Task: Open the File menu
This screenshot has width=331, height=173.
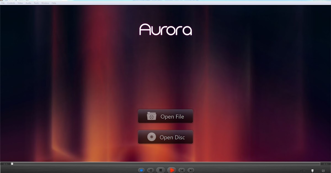Action: (x=3, y=3)
